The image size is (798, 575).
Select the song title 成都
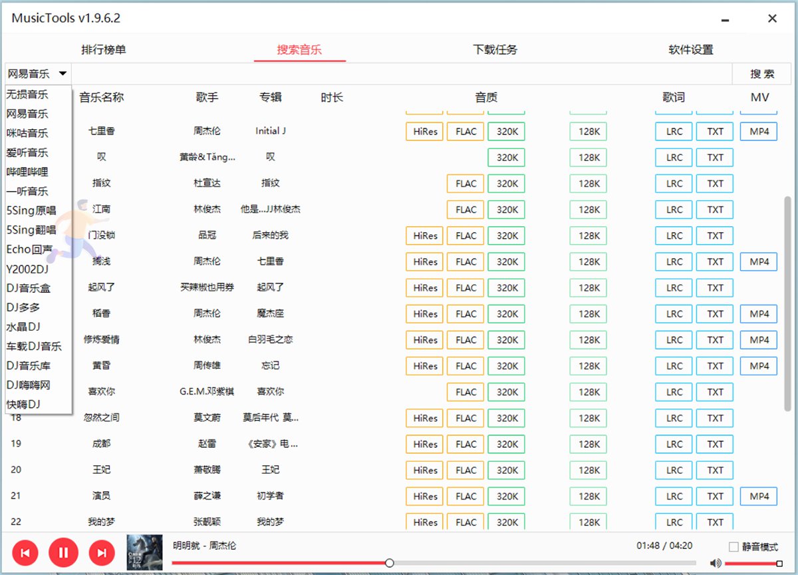point(101,444)
